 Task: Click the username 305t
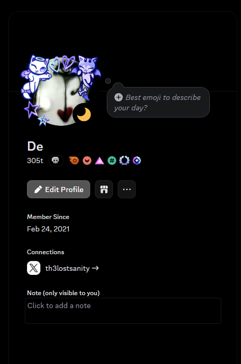coord(35,161)
